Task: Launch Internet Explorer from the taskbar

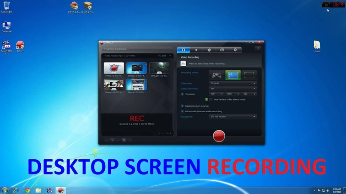Action: [x=16, y=190]
